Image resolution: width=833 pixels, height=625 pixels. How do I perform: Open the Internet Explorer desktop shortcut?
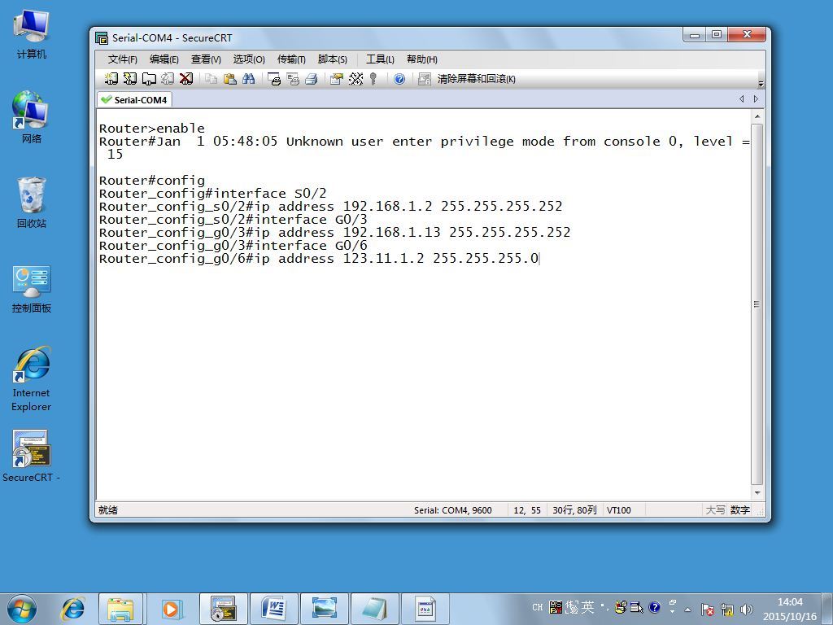(32, 378)
